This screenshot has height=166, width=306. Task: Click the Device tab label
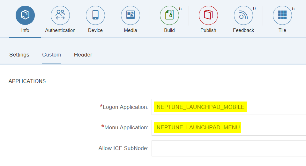[x=95, y=30]
